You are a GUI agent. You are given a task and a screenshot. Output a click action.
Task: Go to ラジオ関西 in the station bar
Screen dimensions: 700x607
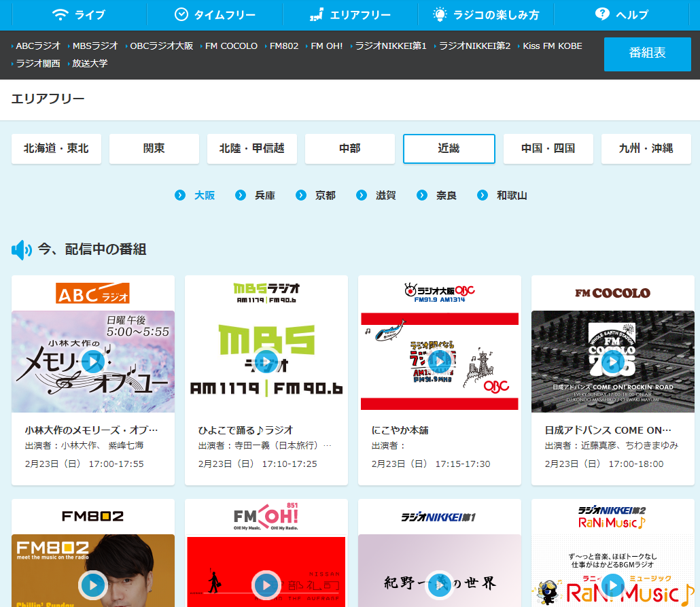[38, 63]
